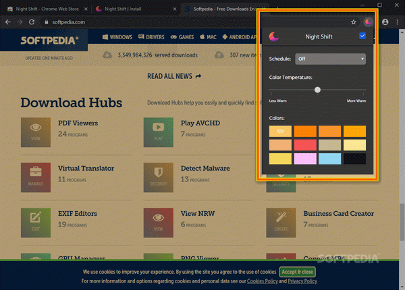This screenshot has width=405, height=290.
Task: Reload the Softpedia page
Action: click(x=32, y=22)
